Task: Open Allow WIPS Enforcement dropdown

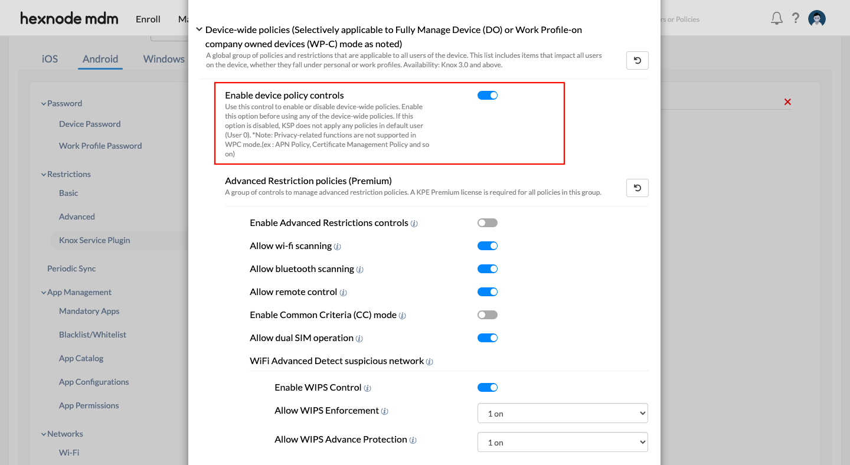Action: pos(563,413)
